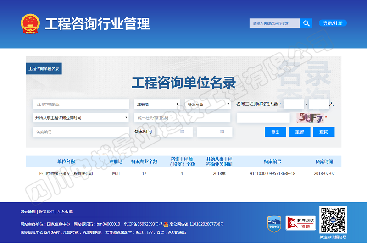This screenshot has width=367, height=244.
Task: Open the start-date calendar icon for 备案时间
Action: (x=183, y=132)
